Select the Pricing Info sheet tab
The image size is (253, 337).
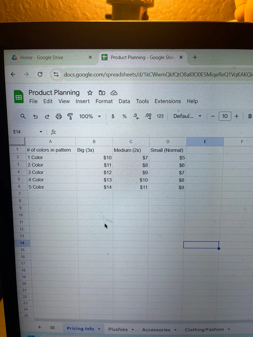tap(80, 329)
